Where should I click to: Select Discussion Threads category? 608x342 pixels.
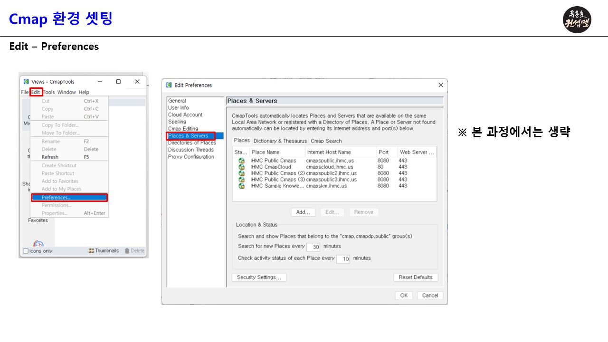tap(191, 150)
